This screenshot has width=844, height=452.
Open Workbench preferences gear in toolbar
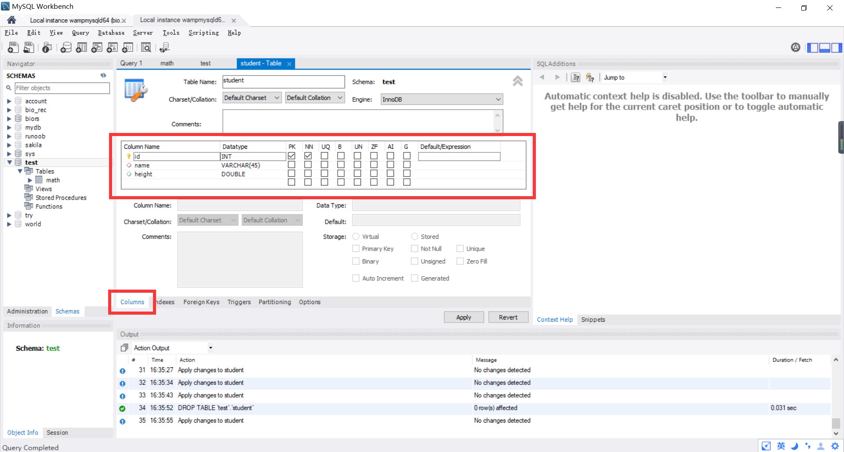(796, 47)
